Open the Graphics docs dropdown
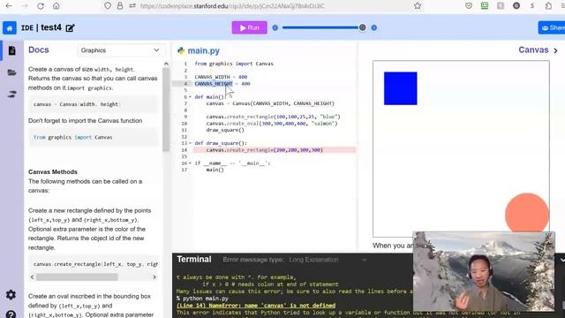Image resolution: width=565 pixels, height=318 pixels. coord(120,50)
